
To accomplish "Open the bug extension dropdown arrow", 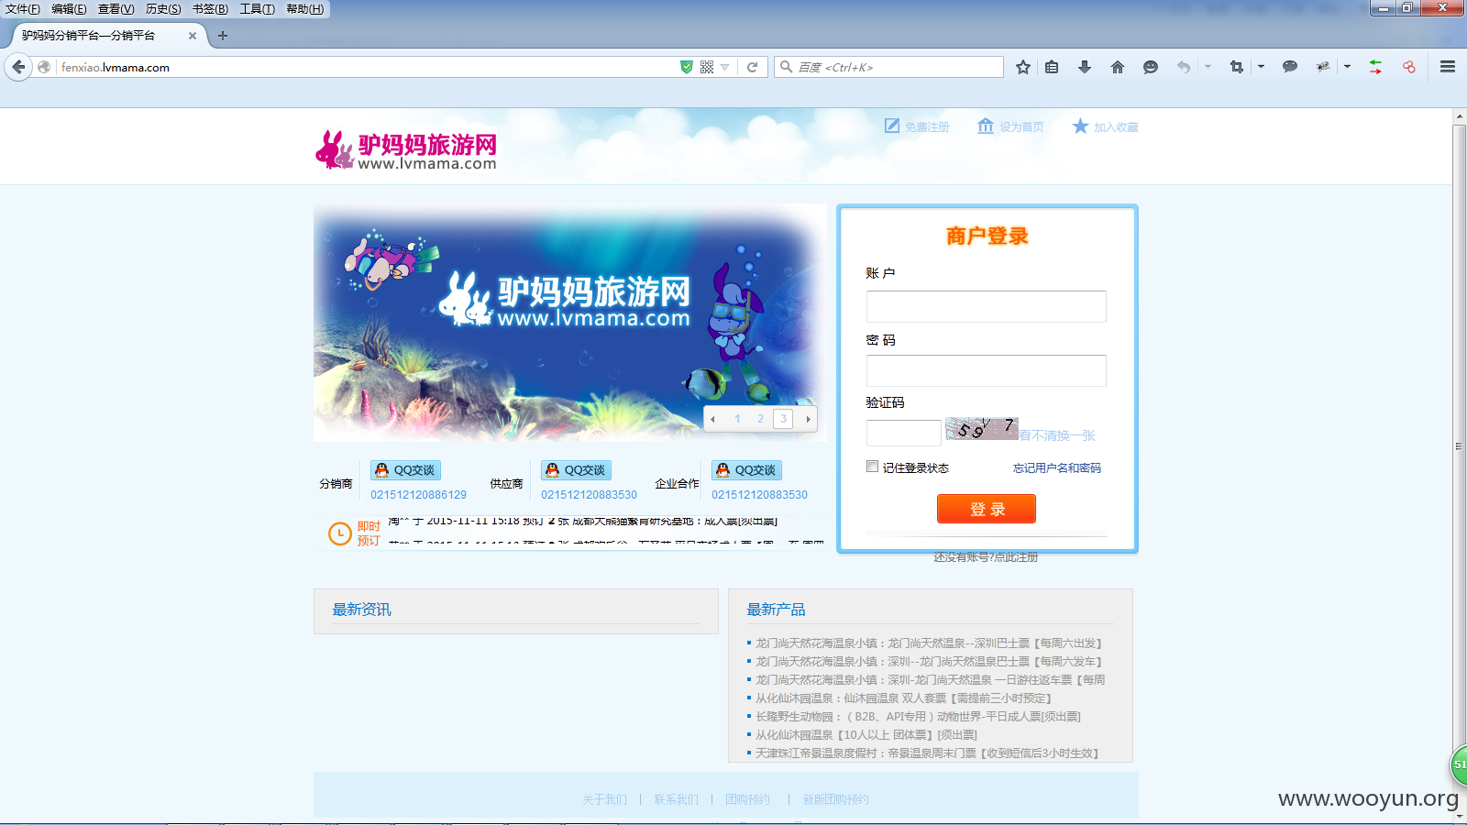I will tap(1347, 67).
